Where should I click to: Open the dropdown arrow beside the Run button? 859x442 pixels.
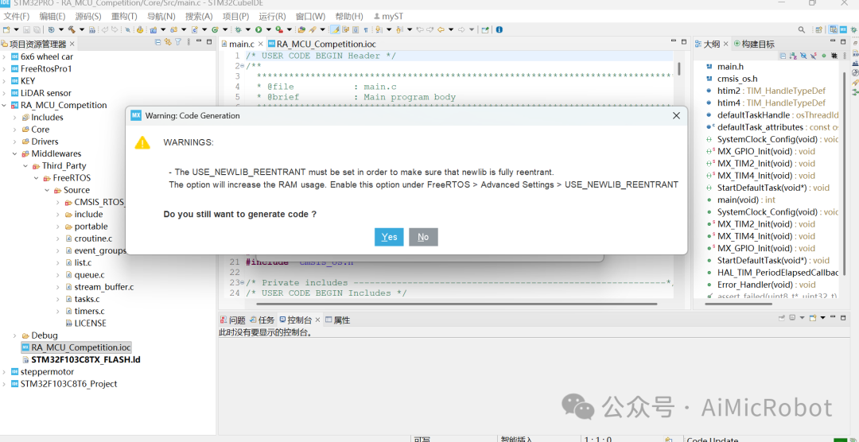269,29
